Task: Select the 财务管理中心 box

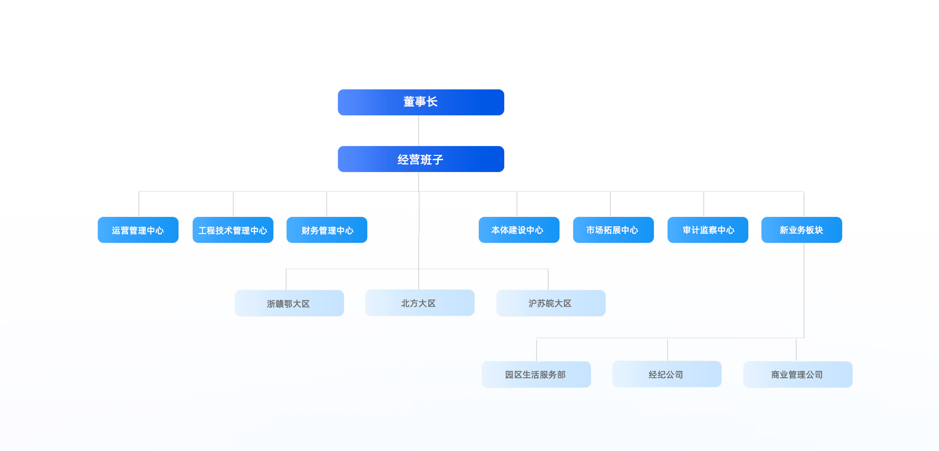Action: tap(327, 230)
